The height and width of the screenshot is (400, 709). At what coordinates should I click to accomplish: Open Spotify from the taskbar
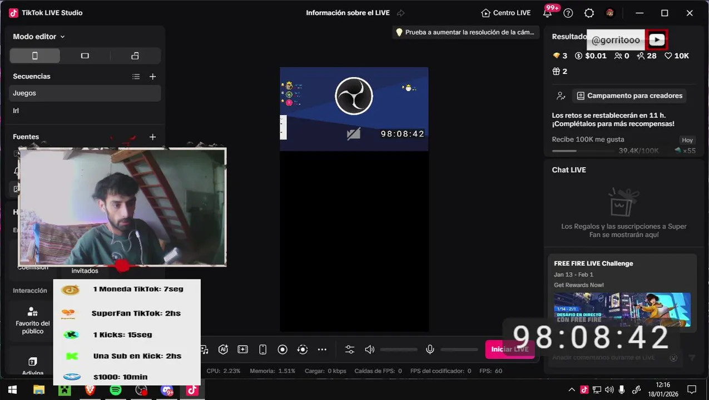pyautogui.click(x=115, y=390)
